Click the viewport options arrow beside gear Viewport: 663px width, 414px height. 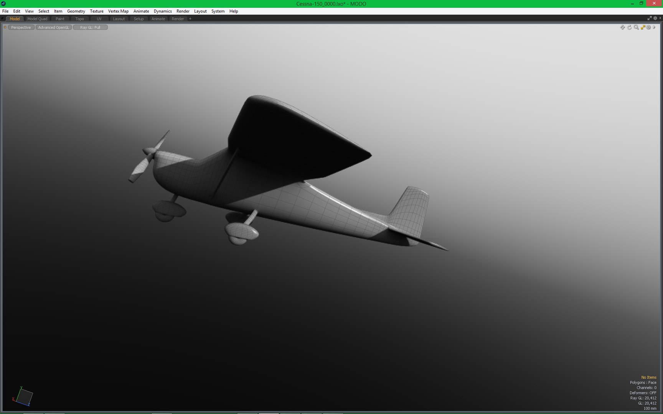coord(654,27)
